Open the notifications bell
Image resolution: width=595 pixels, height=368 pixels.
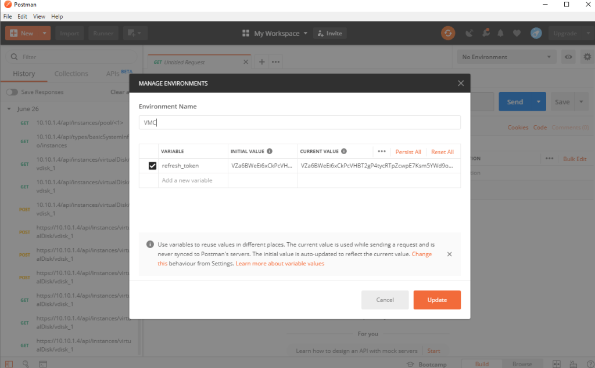500,33
